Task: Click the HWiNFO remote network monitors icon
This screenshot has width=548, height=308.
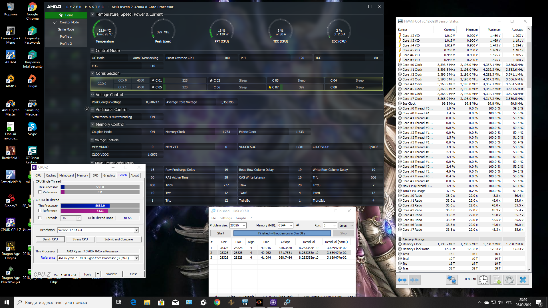Action: click(x=452, y=280)
